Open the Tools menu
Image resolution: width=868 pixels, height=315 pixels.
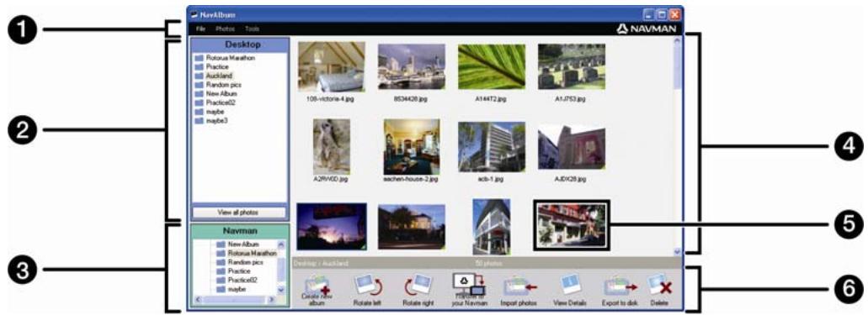[253, 29]
